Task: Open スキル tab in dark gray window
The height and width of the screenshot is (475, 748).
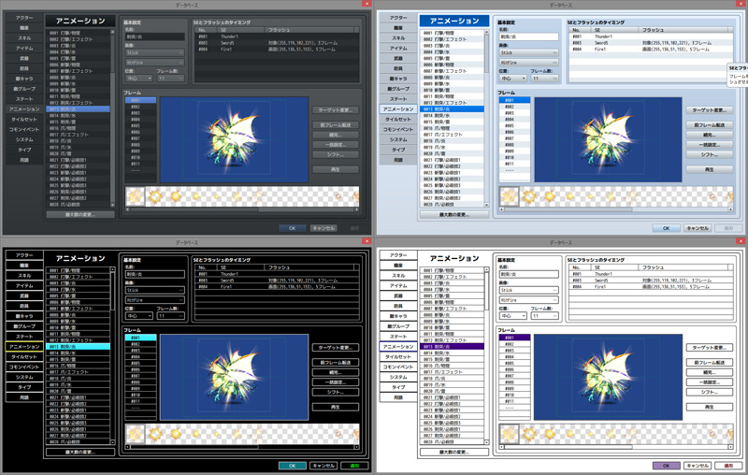Action: click(24, 38)
